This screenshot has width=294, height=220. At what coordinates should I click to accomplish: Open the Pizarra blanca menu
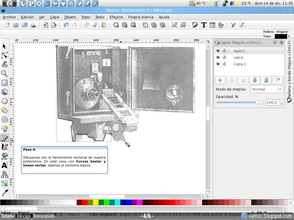point(141,17)
